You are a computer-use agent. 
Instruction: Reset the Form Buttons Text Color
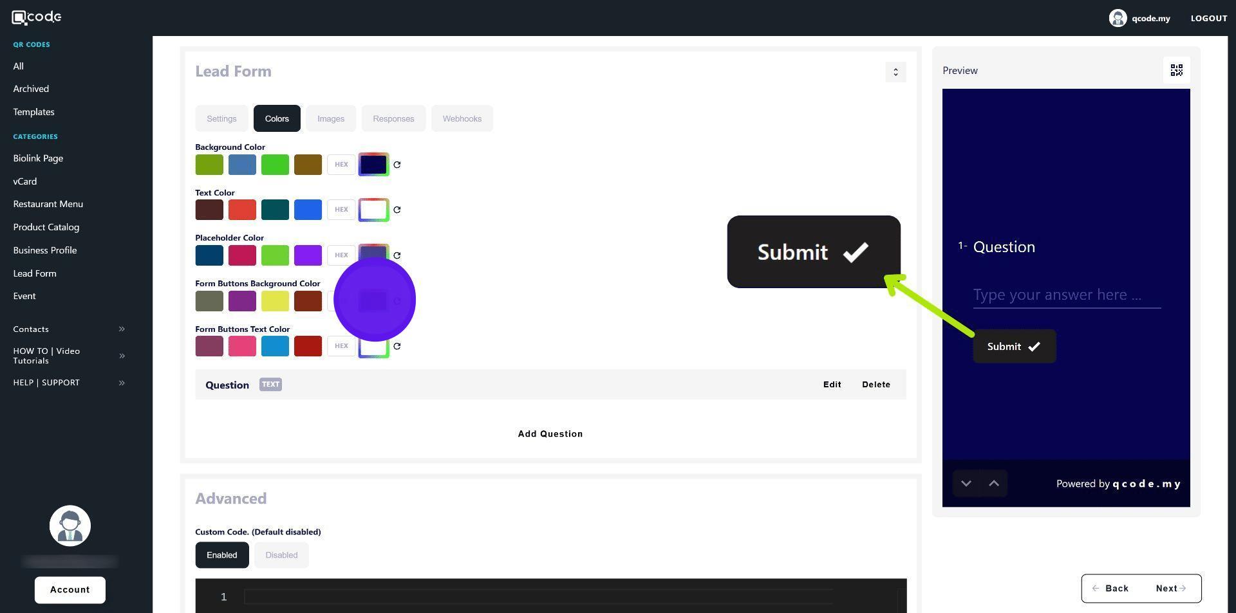pos(397,346)
